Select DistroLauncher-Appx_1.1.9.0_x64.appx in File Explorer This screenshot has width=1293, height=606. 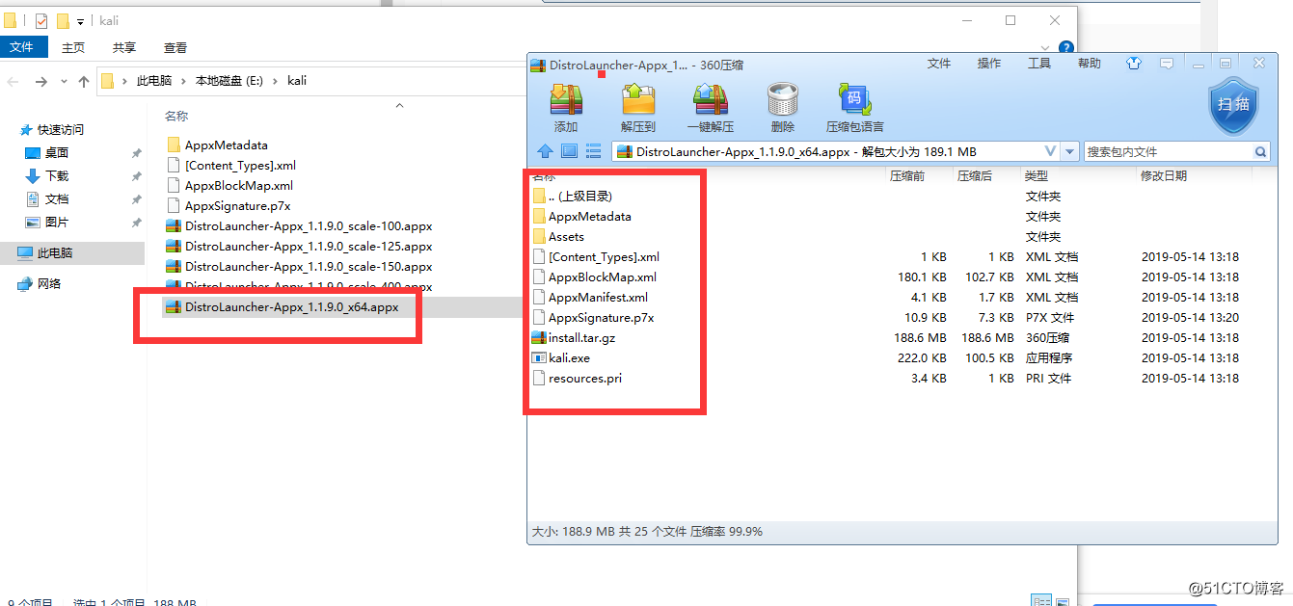[291, 307]
